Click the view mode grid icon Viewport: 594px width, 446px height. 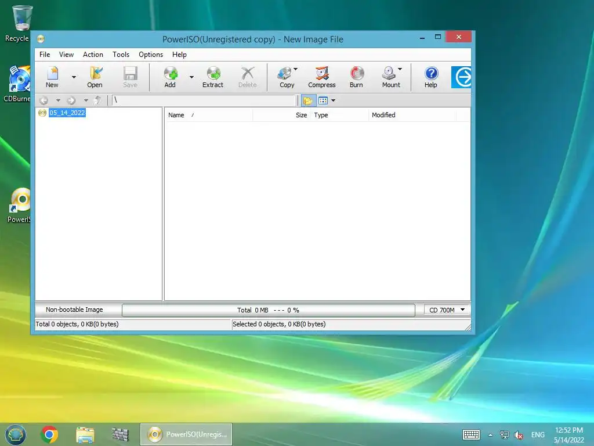coord(323,100)
